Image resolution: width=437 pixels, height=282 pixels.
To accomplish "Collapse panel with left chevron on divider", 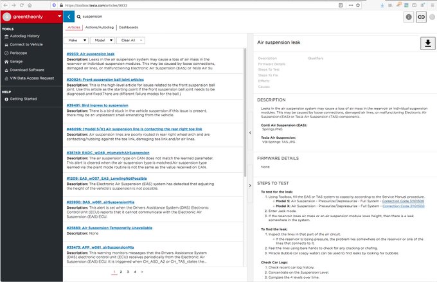I will point(250,133).
